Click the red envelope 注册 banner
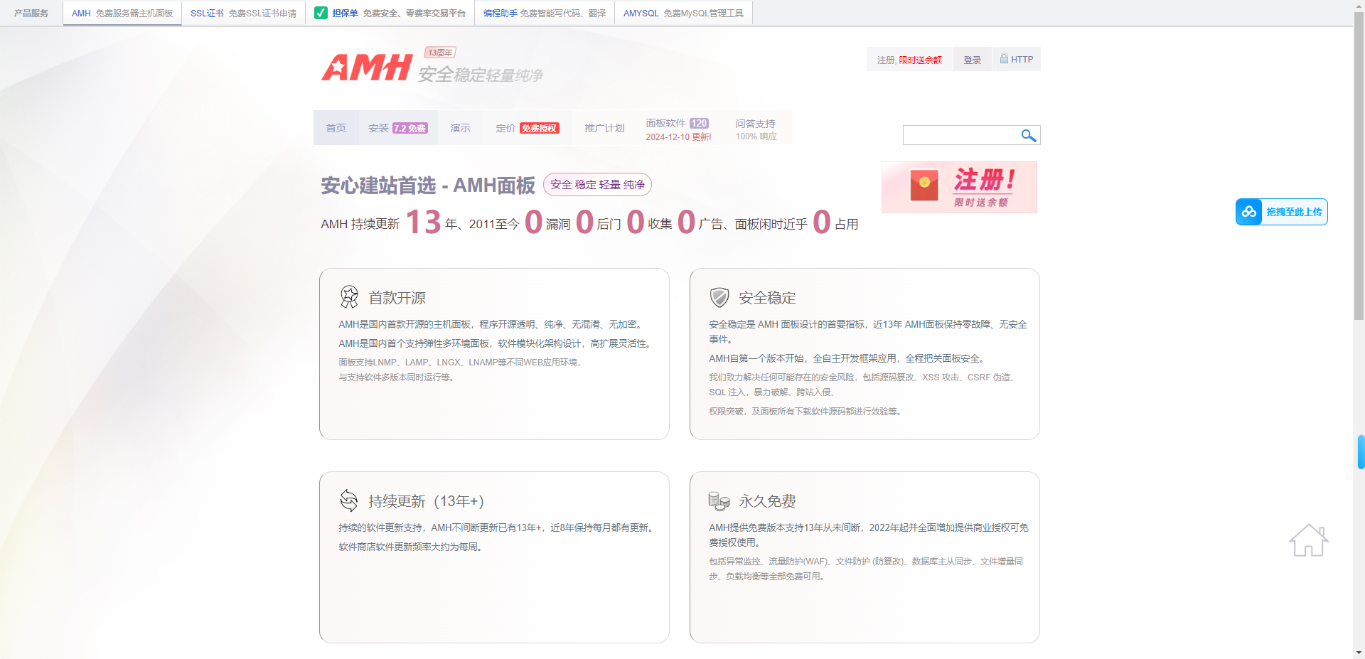The height and width of the screenshot is (659, 1365). tap(959, 187)
